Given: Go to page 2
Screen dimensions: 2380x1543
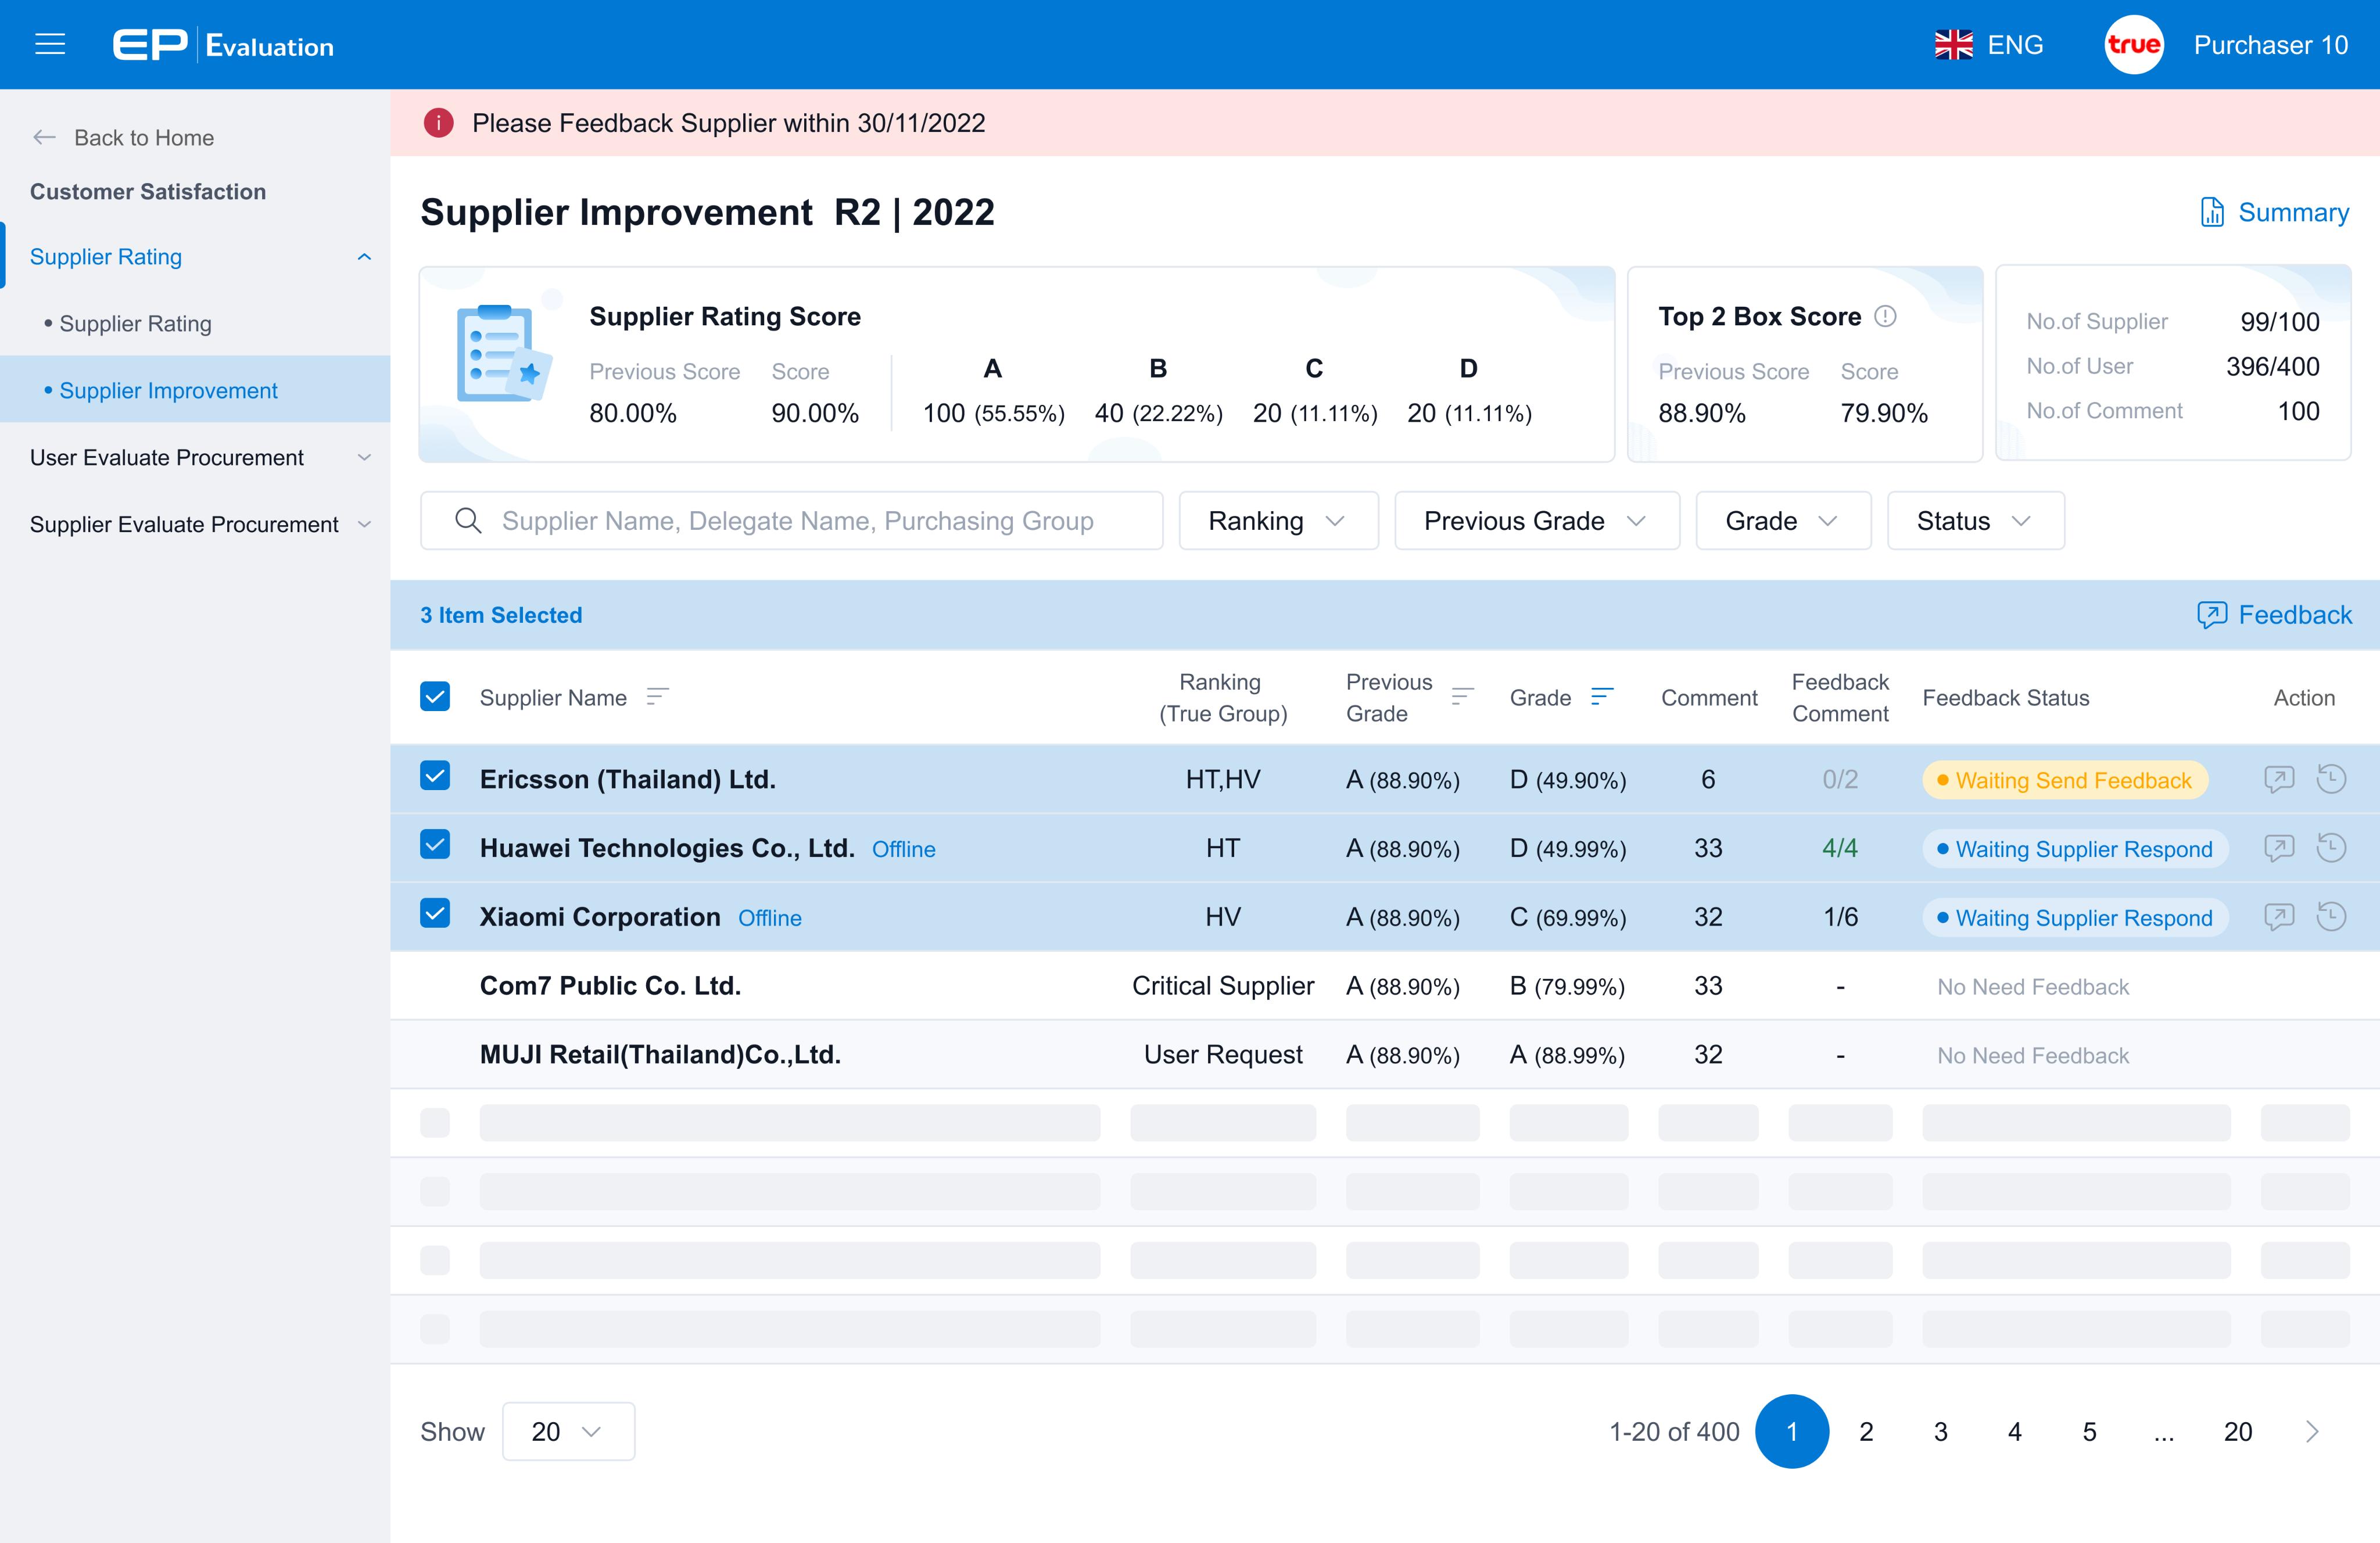Looking at the screenshot, I should pyautogui.click(x=1866, y=1431).
